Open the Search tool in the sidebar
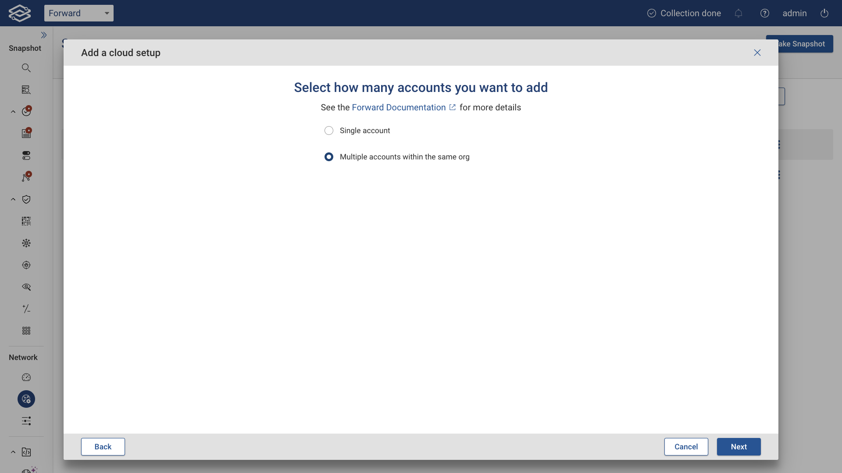The height and width of the screenshot is (473, 842). pyautogui.click(x=26, y=67)
